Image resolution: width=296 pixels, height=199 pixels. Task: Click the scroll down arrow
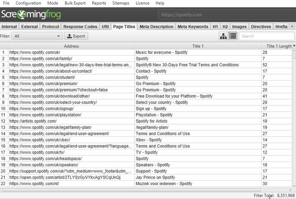click(x=294, y=186)
